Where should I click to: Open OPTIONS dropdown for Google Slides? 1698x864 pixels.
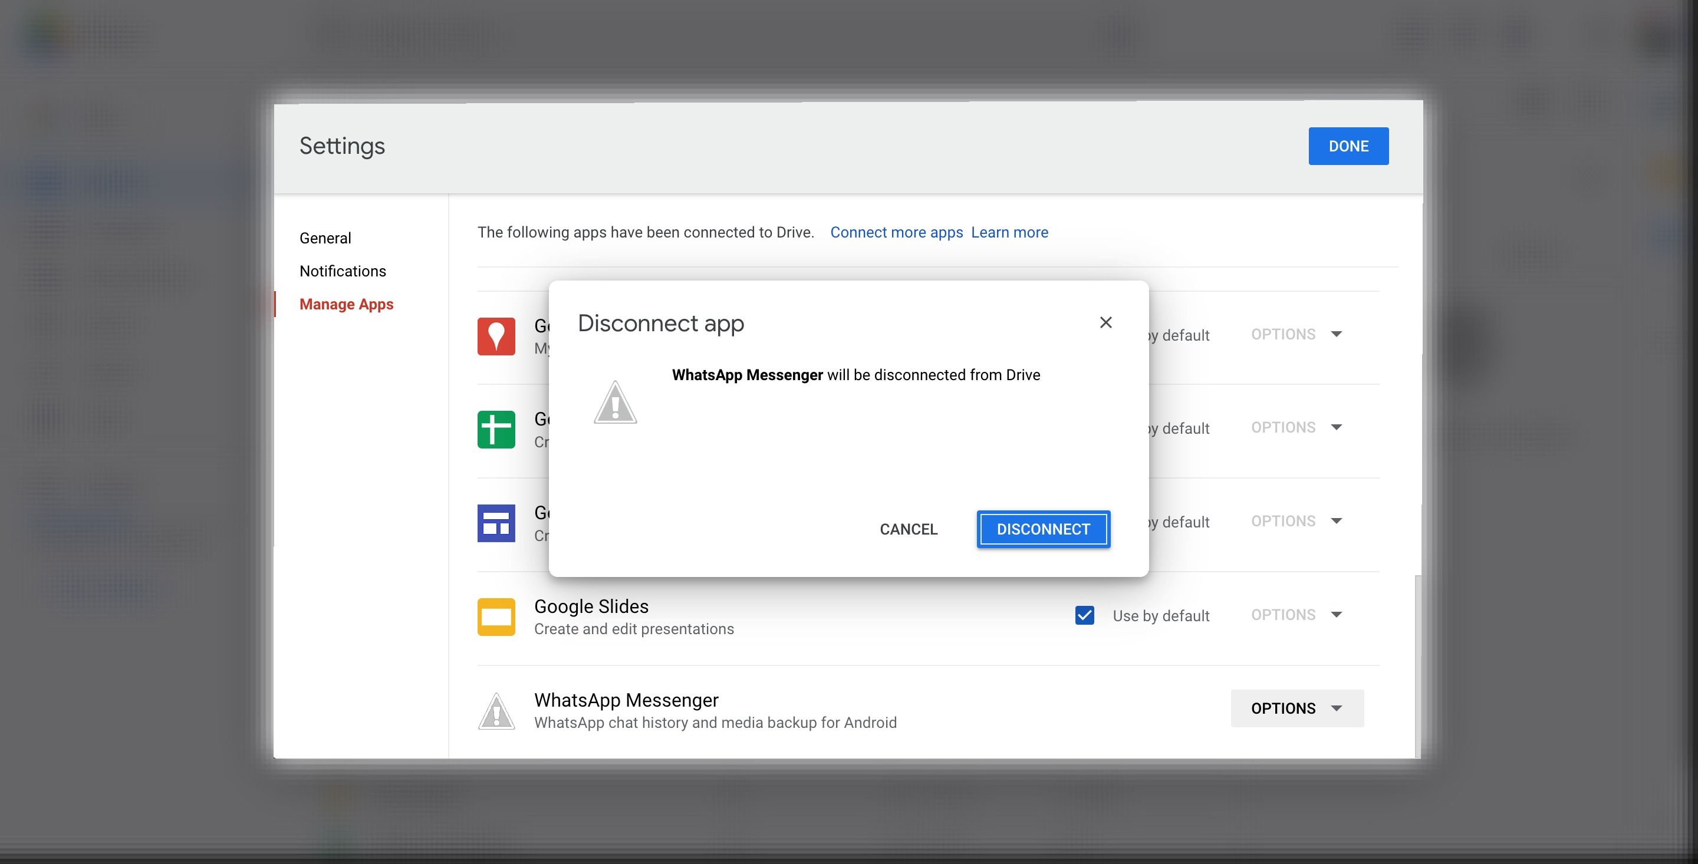point(1296,615)
